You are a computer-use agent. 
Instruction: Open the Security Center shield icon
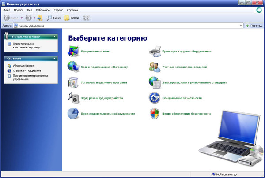155,113
